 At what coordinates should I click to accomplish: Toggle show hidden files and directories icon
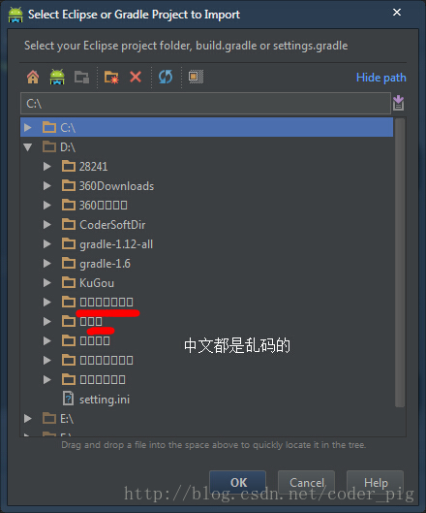[196, 77]
